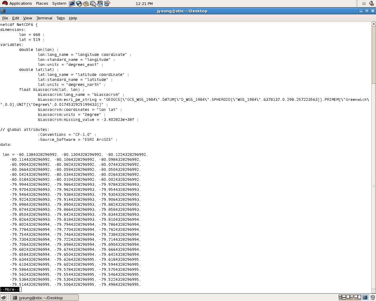This screenshot has height=301, width=376.
Task: Open the email client launcher icon
Action: coord(86,4)
